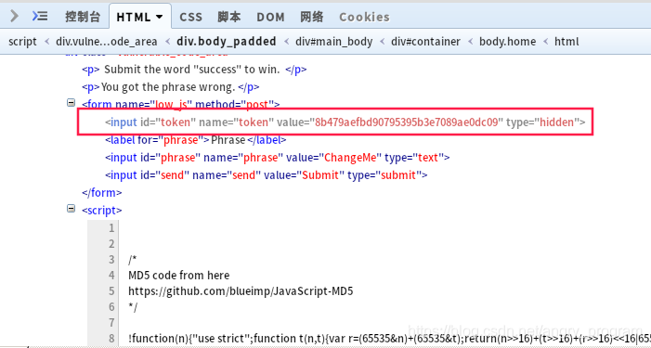Viewport: 651px width, 348px height.
Task: Open the command line icon
Action: pos(40,16)
